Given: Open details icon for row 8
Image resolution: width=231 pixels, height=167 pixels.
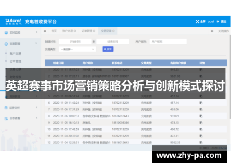Looking at the screenshot, I should point(201,116).
